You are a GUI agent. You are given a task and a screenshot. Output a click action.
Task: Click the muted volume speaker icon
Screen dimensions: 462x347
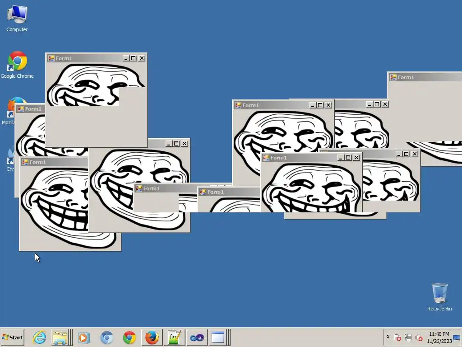pos(419,337)
